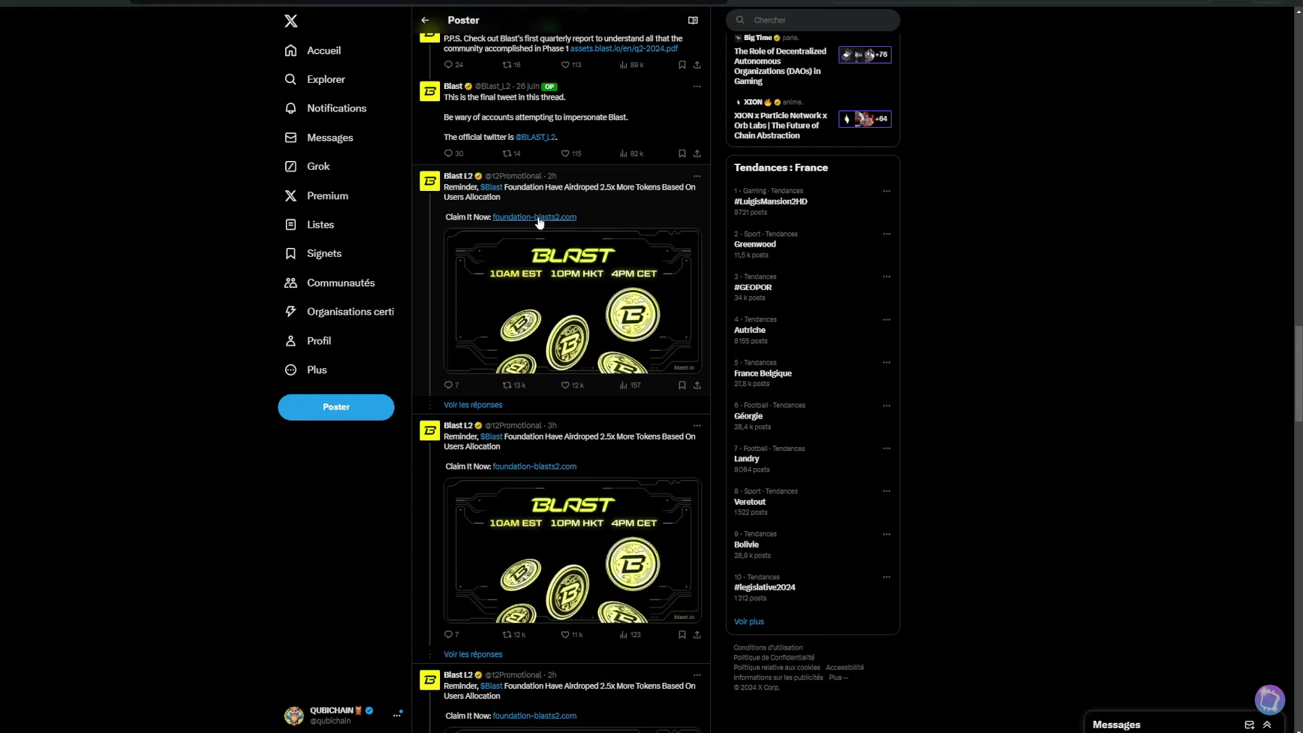Click 'Voir plus' under France trends
1303x733 pixels.
pos(748,622)
